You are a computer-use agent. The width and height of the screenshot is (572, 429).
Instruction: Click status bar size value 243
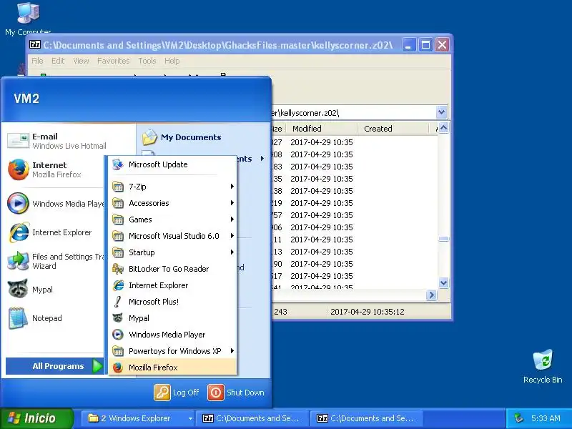280,312
